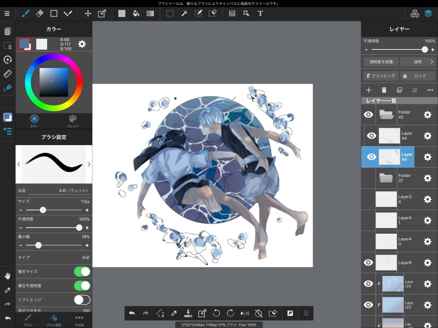This screenshot has height=328, width=438.
Task: Select the rectangular Selection tool
Action: [170, 13]
